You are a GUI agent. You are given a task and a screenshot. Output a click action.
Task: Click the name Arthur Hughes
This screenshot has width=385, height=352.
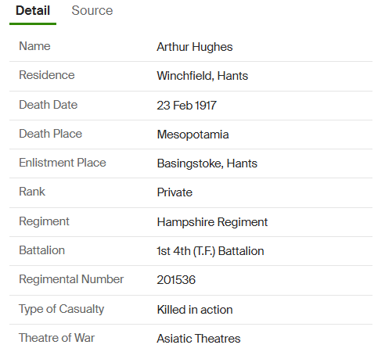195,47
